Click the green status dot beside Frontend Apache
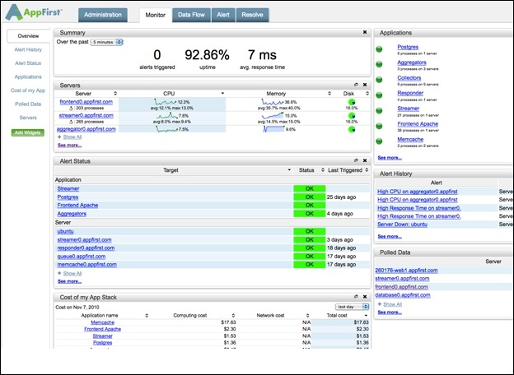 pyautogui.click(x=379, y=126)
